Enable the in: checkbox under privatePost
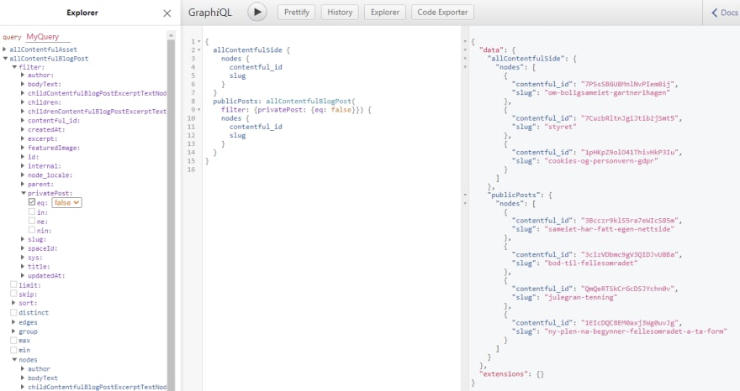Viewport: 740px width, 391px height. pos(32,211)
